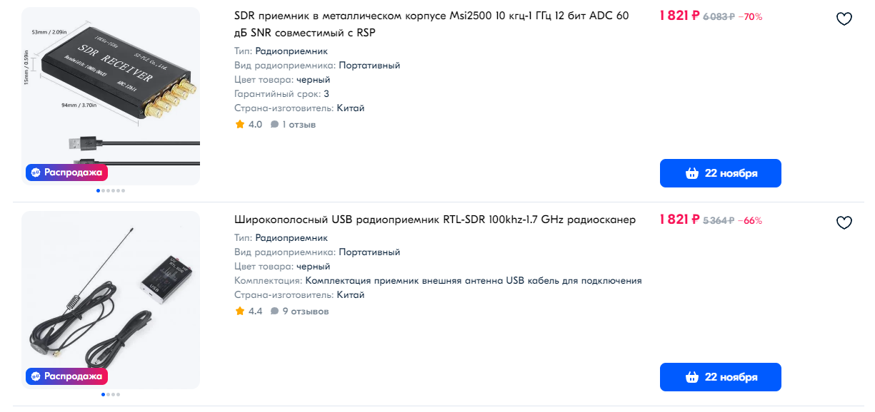The height and width of the screenshot is (412, 875).
Task: Open the 'Широкополосный USB радиоприемник RTL-SDR' title link
Action: tap(435, 220)
